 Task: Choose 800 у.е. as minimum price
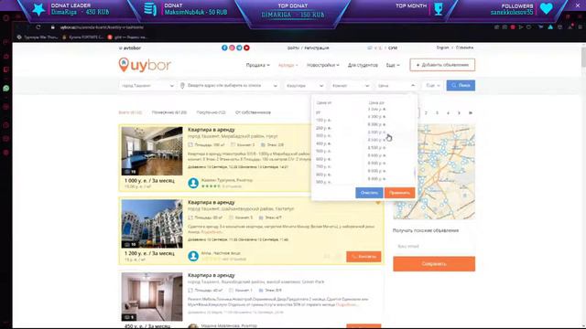[x=323, y=175]
